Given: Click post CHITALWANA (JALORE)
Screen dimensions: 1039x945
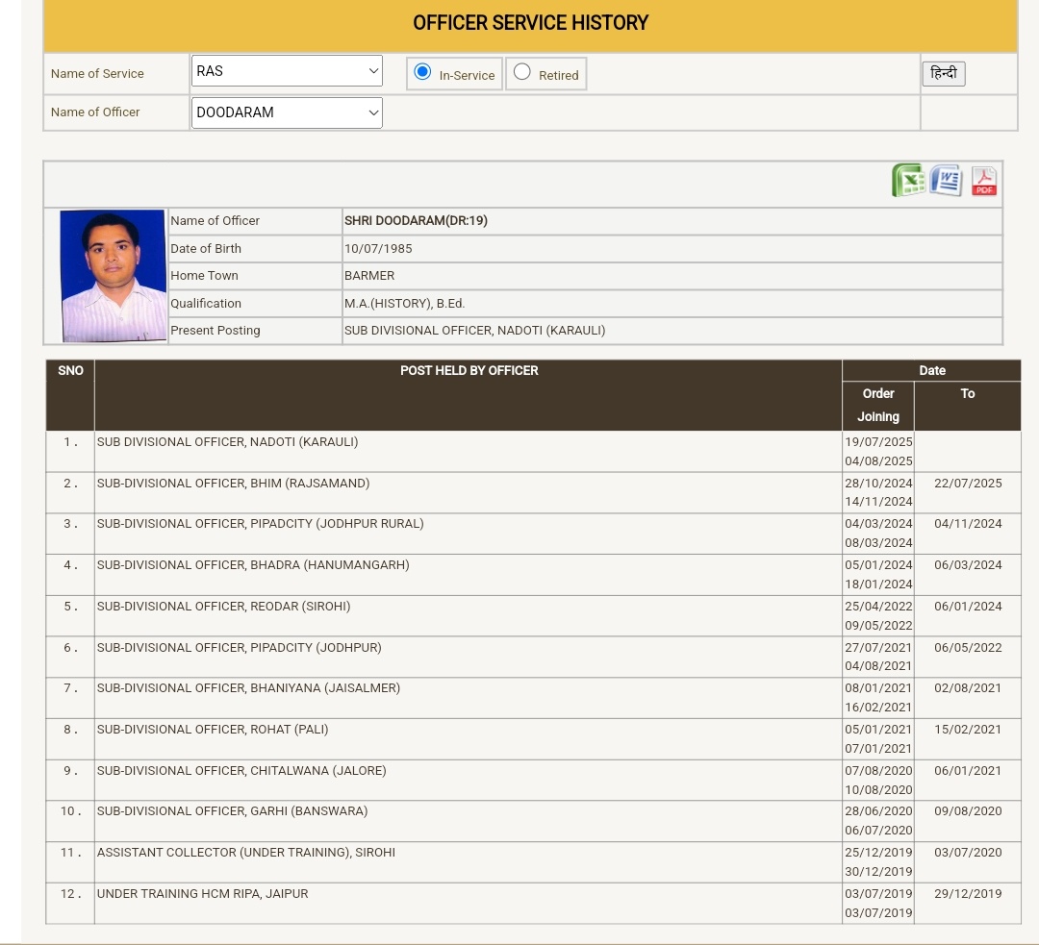Looking at the screenshot, I should [241, 771].
